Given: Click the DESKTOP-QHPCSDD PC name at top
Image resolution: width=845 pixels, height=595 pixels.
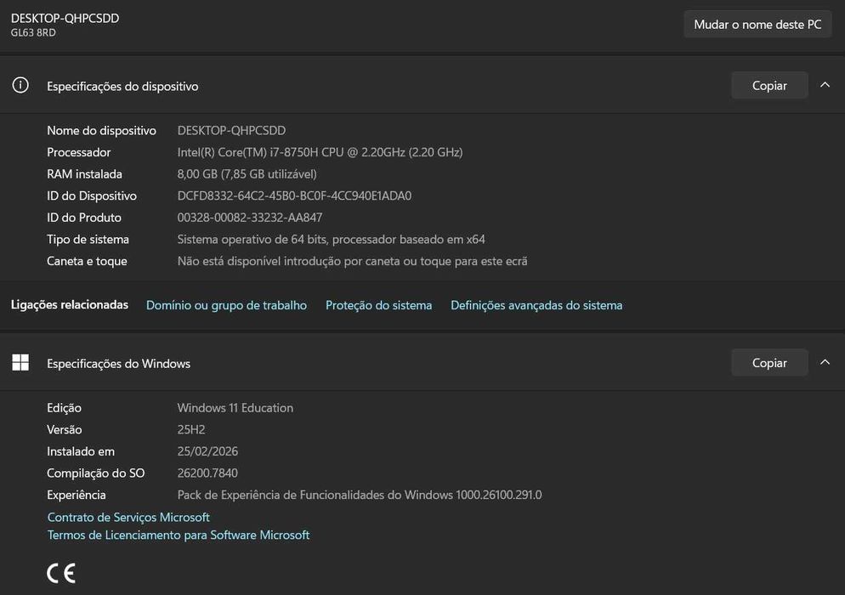Looking at the screenshot, I should click(65, 18).
